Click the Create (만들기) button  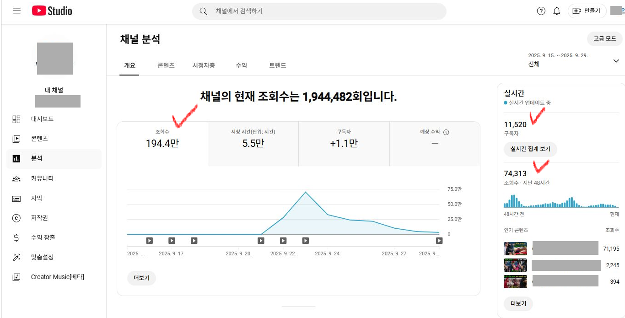587,11
